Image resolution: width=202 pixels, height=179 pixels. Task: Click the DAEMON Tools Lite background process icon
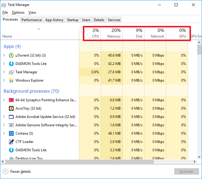(11, 150)
